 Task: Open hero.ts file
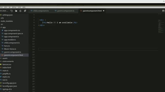point(7,46)
